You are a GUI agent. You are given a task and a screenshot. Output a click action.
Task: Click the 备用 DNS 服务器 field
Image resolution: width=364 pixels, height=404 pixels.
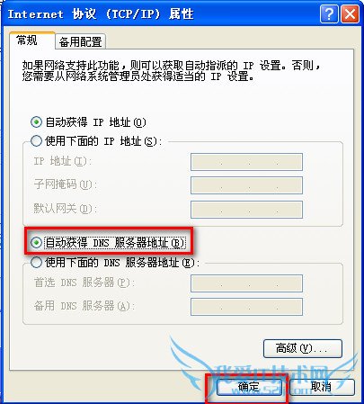click(246, 307)
